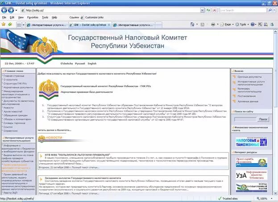Viewport: 278px width, 202px height.
Task: Open the Tools menu in the menu bar
Action: pyautogui.click(x=45, y=17)
